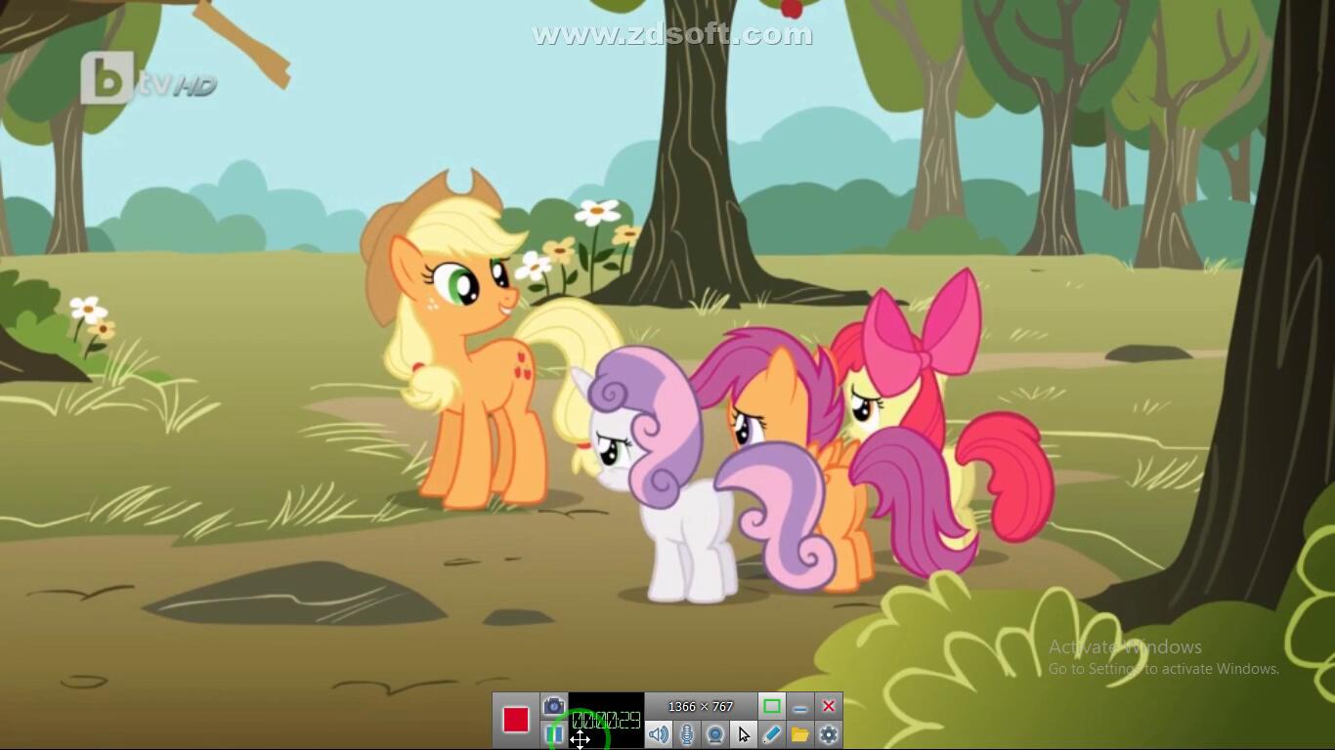Image resolution: width=1335 pixels, height=750 pixels.
Task: Open the 1366 × 767 capture size selector
Action: (x=700, y=706)
